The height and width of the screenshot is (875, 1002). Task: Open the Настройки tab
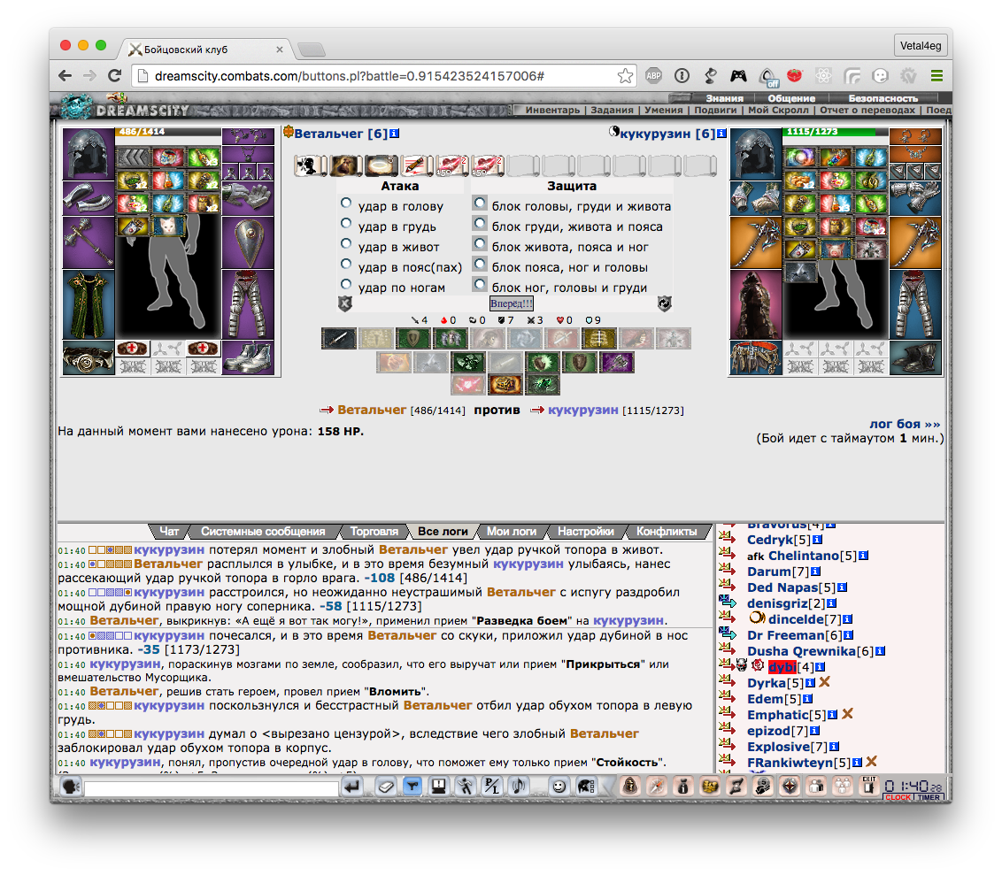[585, 532]
